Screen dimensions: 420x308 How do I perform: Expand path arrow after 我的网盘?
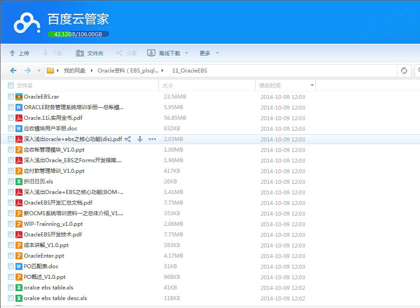point(91,71)
